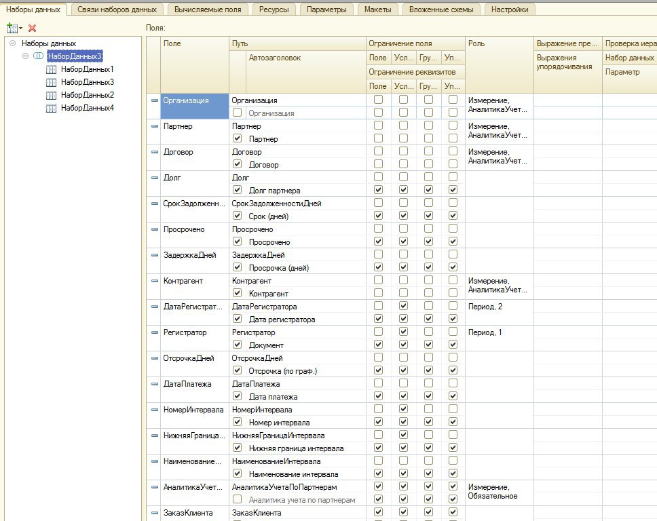Click the field icon of the НаименованиеИнтервала row
The width and height of the screenshot is (657, 521).
155,461
